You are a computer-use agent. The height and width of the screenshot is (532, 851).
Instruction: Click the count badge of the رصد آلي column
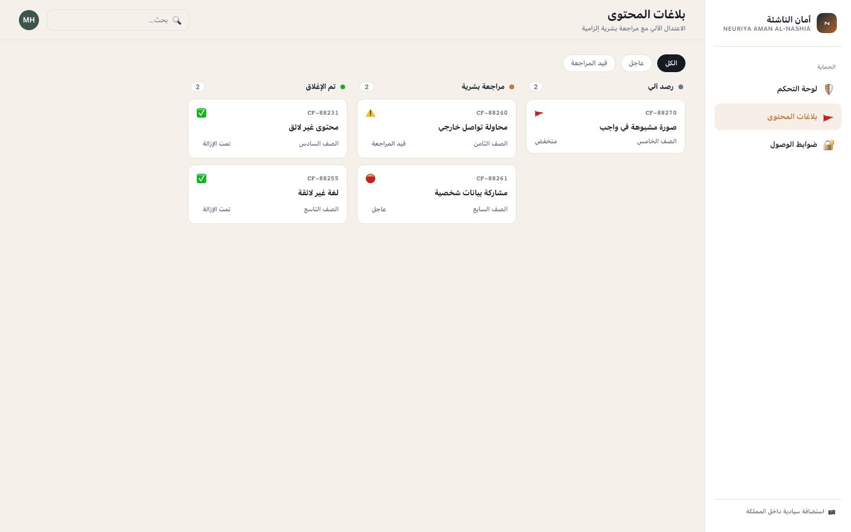point(536,87)
